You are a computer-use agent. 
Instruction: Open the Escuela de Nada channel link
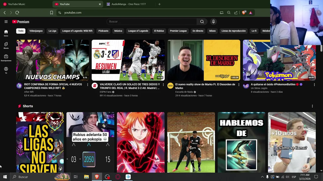click(x=184, y=92)
